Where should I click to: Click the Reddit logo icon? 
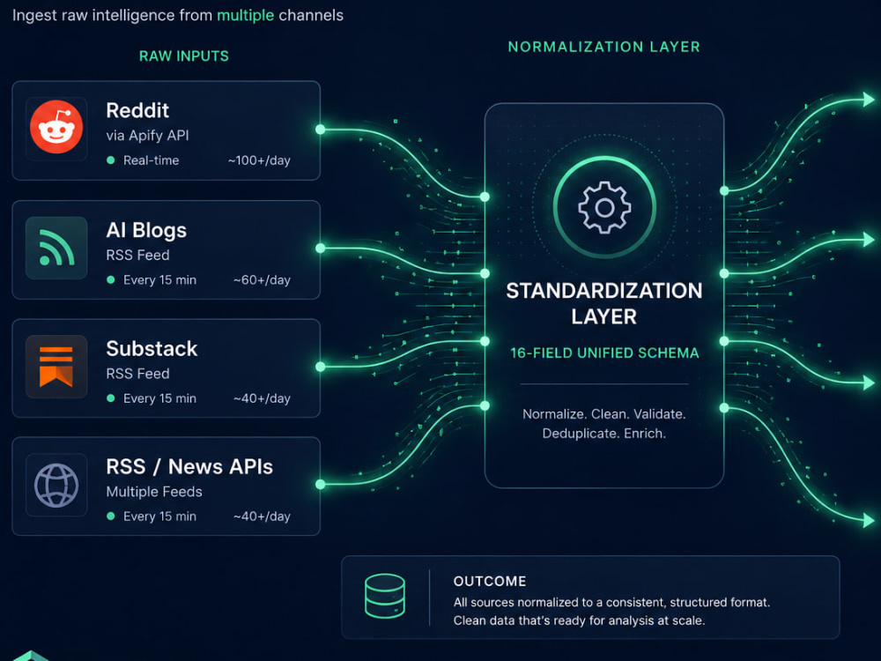click(56, 127)
